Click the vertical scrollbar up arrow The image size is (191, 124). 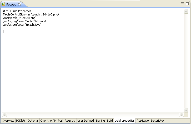click(186, 12)
